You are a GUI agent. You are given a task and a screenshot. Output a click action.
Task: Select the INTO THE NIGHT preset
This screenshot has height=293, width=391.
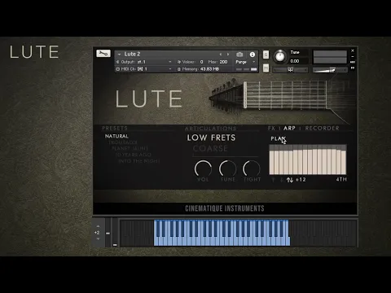pyautogui.click(x=139, y=161)
